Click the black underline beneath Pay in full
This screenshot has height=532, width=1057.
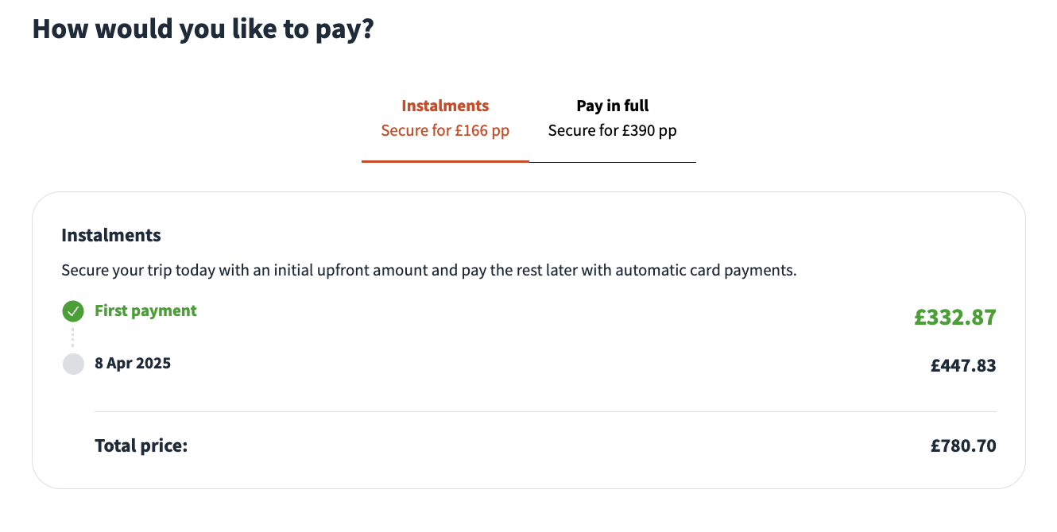[612, 162]
